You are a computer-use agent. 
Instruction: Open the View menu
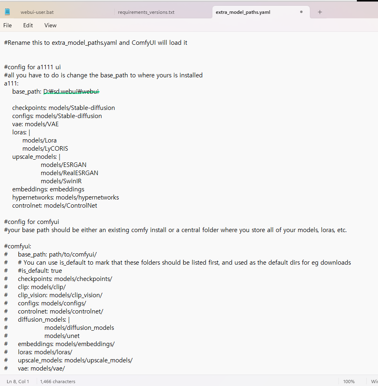point(50,25)
